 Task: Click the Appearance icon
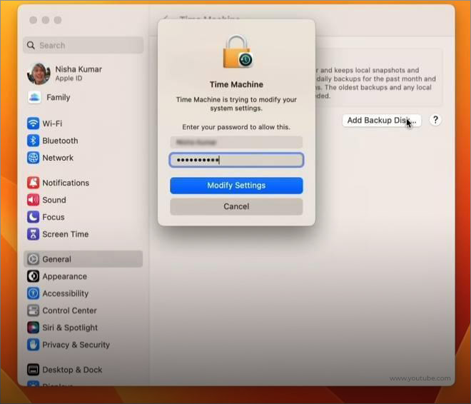click(x=33, y=276)
